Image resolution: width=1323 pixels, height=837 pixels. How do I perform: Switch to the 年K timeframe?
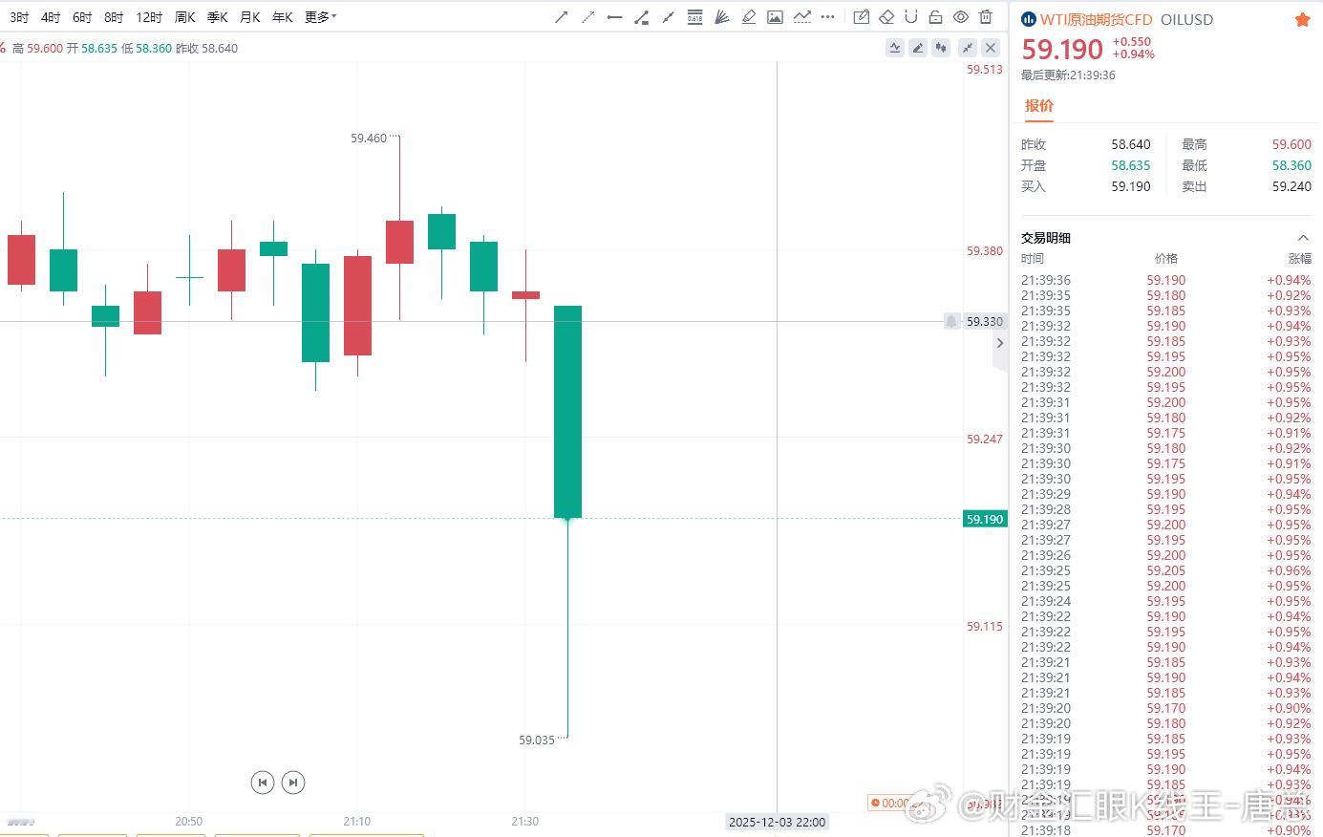[282, 17]
